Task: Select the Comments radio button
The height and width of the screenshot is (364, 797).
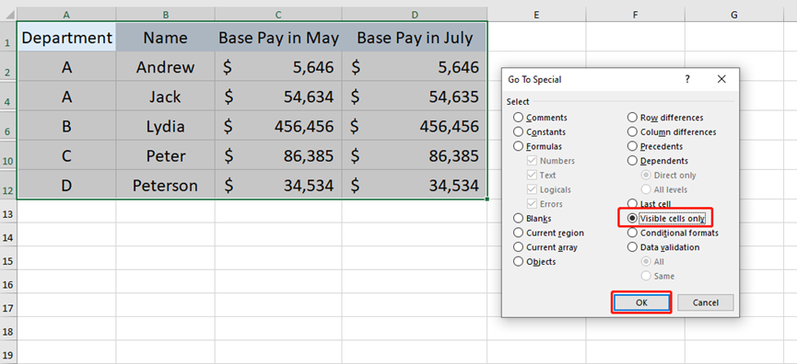Action: pos(518,118)
